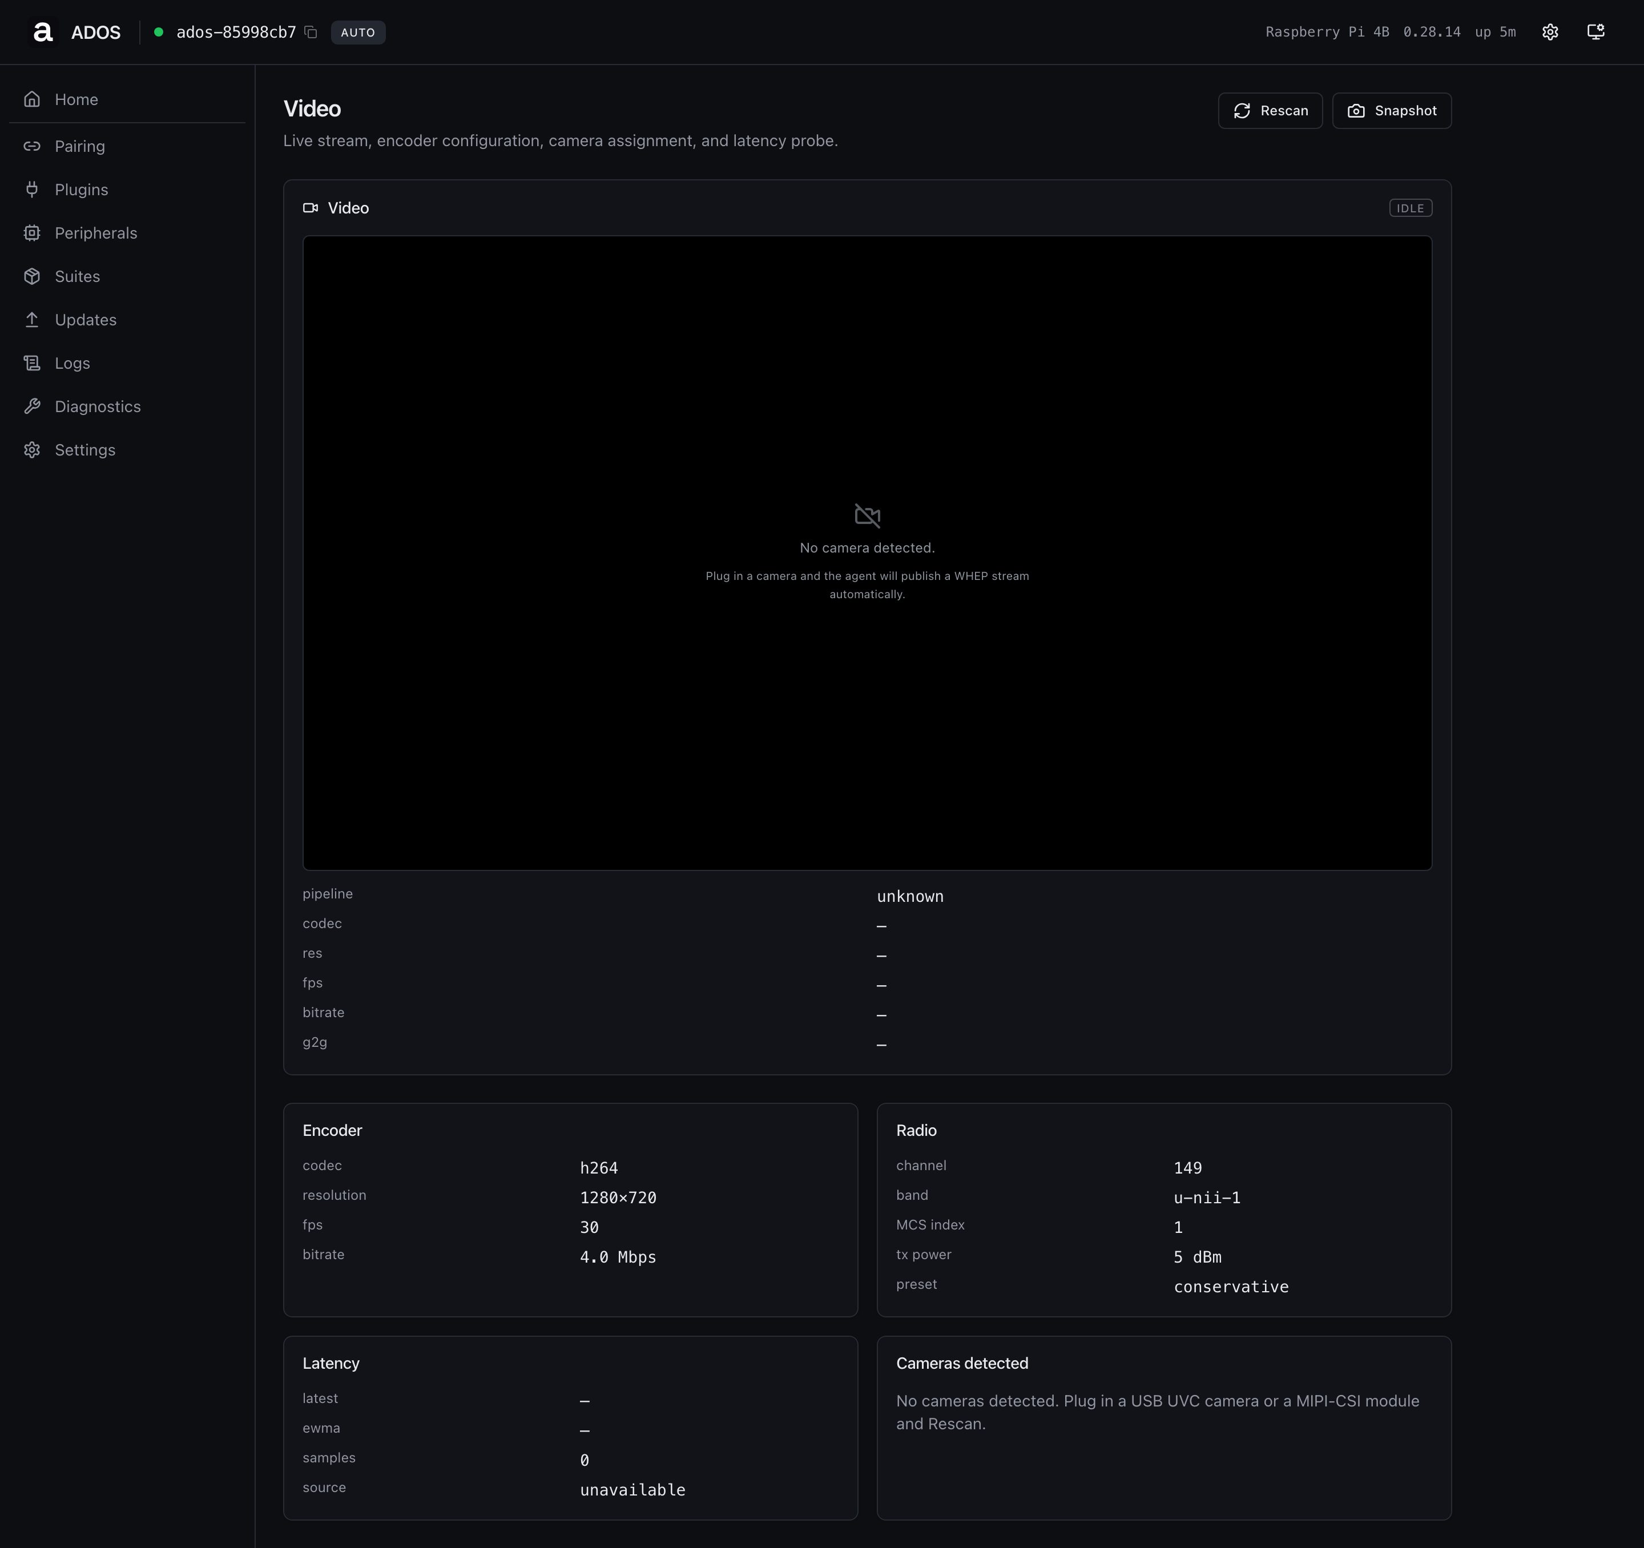Open the Pairing section
Screen dimensions: 1644x1548
[x=127, y=146]
